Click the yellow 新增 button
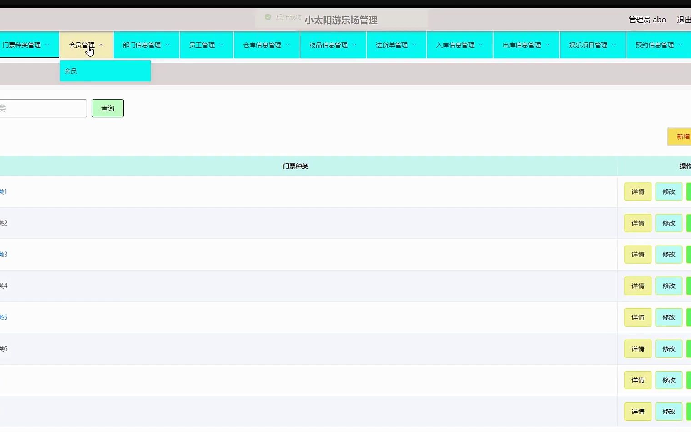 (x=679, y=136)
